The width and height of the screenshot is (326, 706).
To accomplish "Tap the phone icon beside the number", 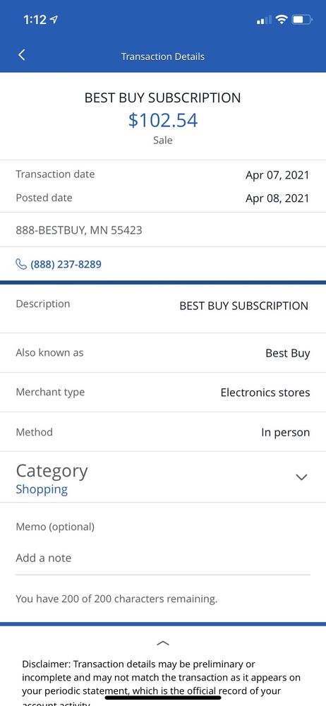I will tap(21, 264).
